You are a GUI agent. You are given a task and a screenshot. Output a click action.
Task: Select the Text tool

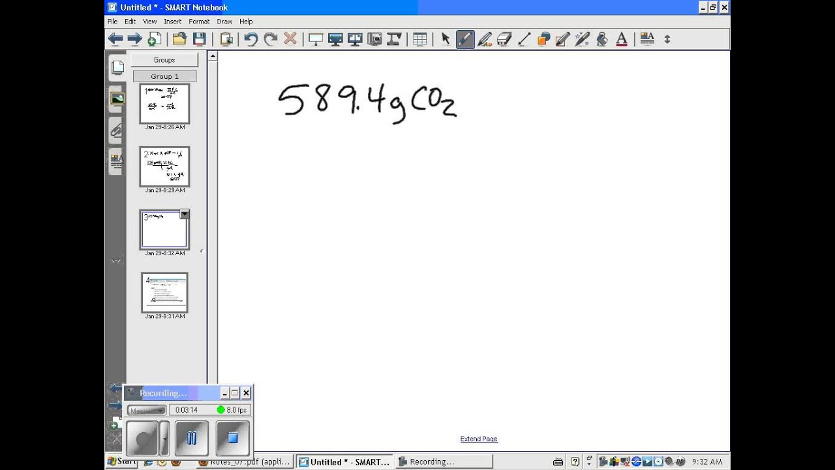[x=622, y=39]
